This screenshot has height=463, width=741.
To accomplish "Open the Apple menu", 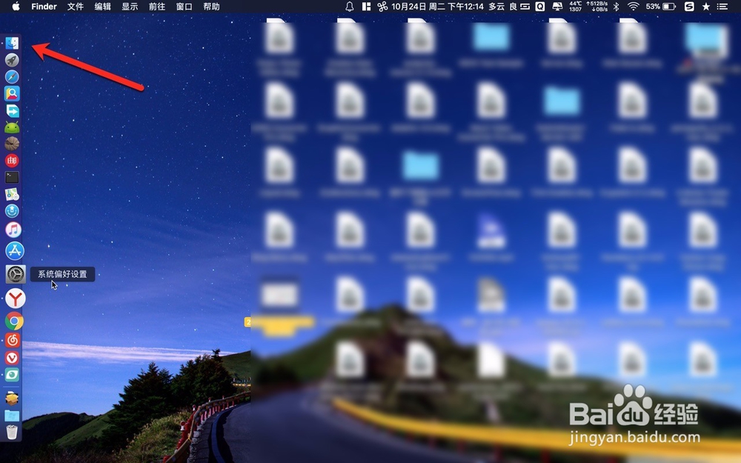I will pyautogui.click(x=16, y=7).
